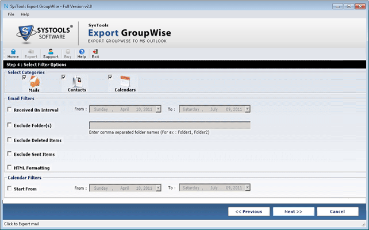
Task: Open the Calendar Filters From date dropdown
Action: (x=157, y=187)
